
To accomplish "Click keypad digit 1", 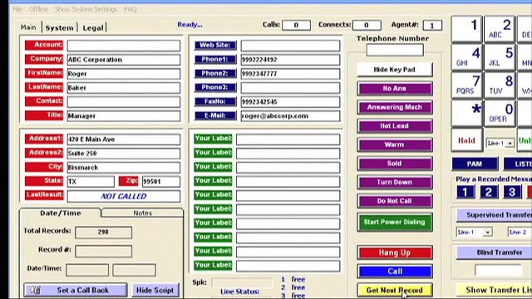I will tap(466, 29).
